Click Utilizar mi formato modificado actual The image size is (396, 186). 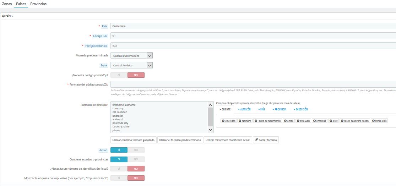coord(228,140)
